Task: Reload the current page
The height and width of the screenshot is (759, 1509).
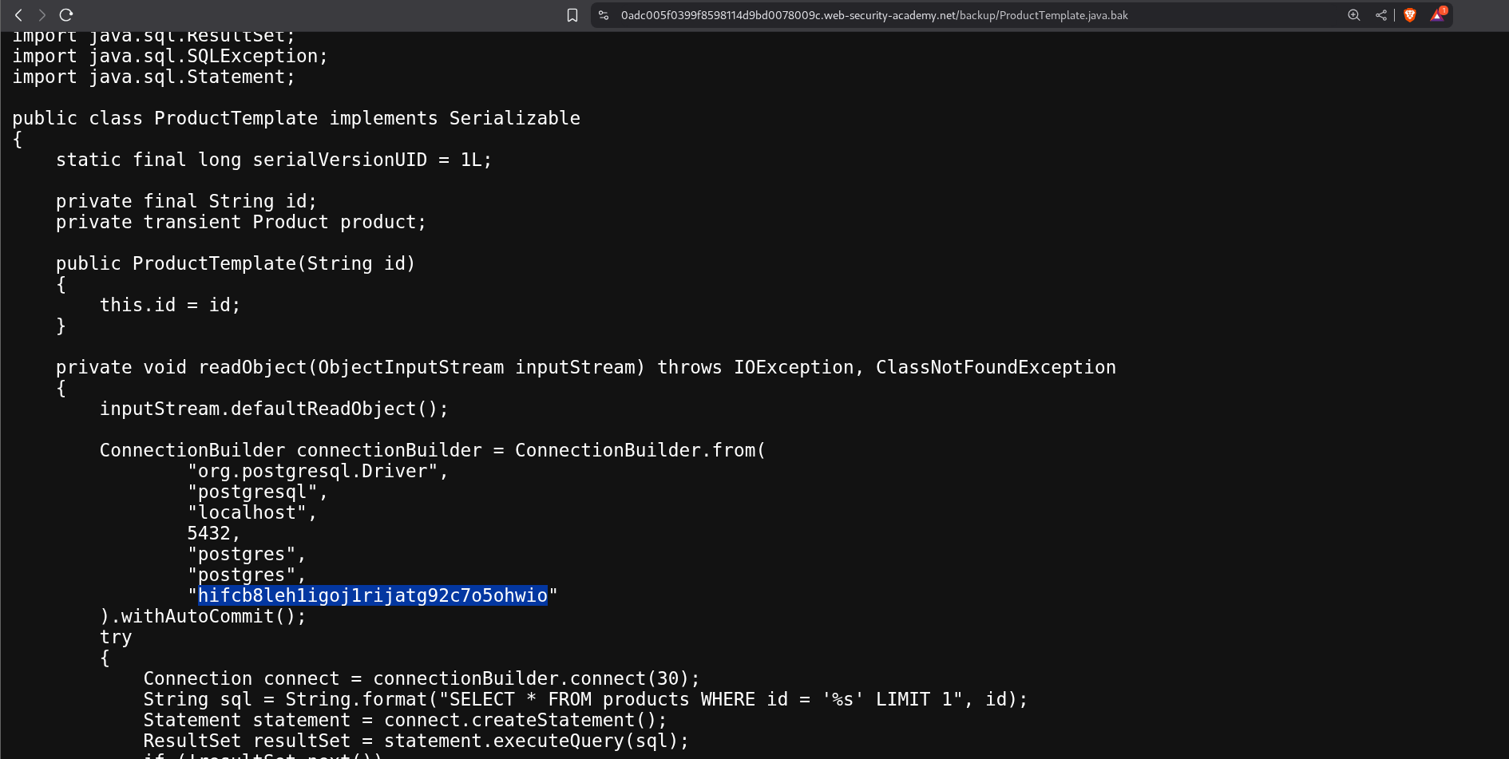Action: coord(66,15)
